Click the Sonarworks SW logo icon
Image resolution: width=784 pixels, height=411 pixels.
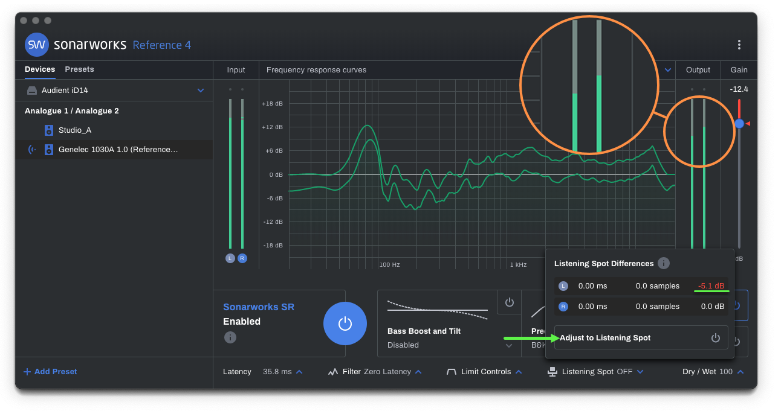click(x=37, y=45)
